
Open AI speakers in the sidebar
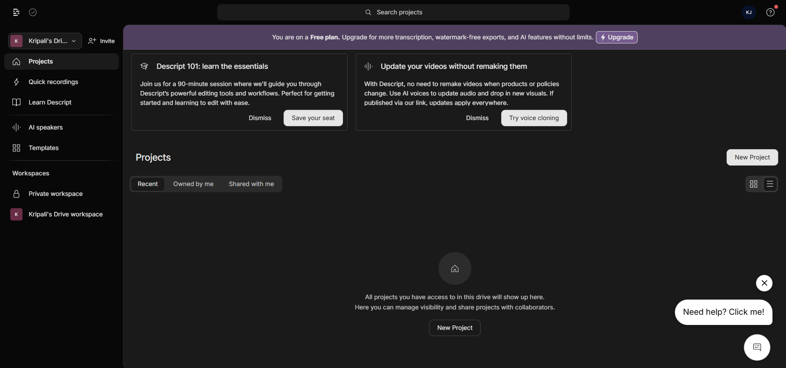click(61, 127)
